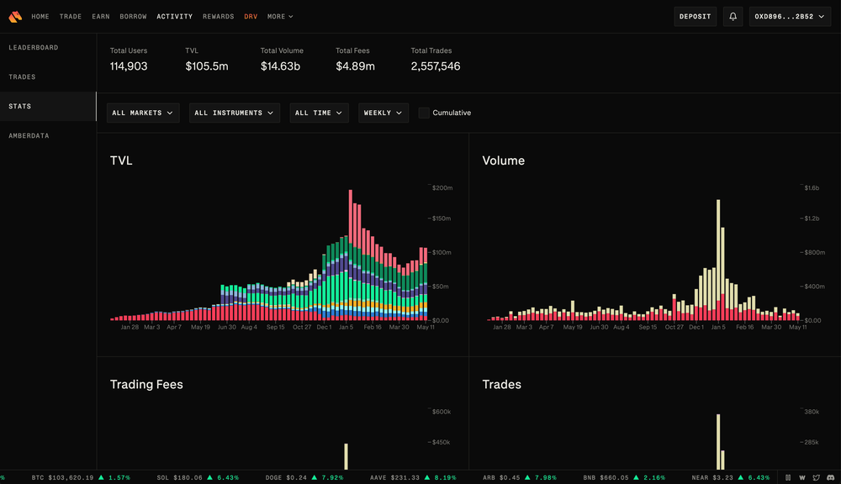Open the Discord link icon
The height and width of the screenshot is (484, 841).
click(830, 477)
